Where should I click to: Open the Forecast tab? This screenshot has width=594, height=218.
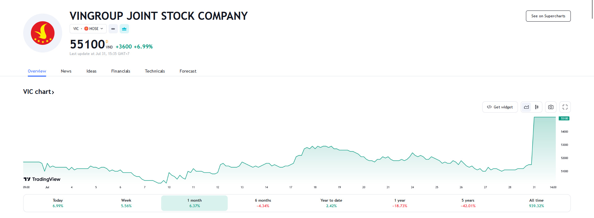(x=188, y=71)
